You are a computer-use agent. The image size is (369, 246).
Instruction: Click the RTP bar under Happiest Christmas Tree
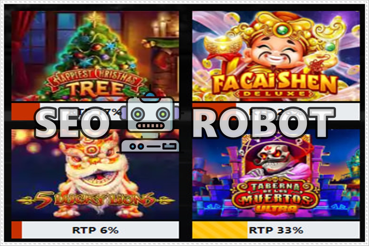click(95, 112)
